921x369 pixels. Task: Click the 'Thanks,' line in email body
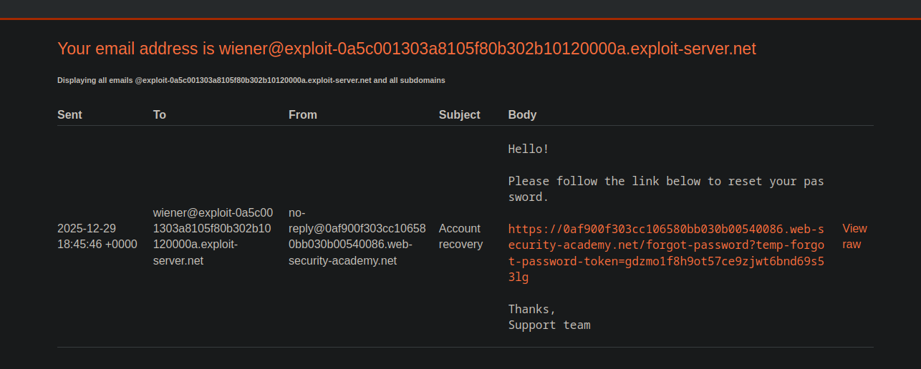[531, 309]
